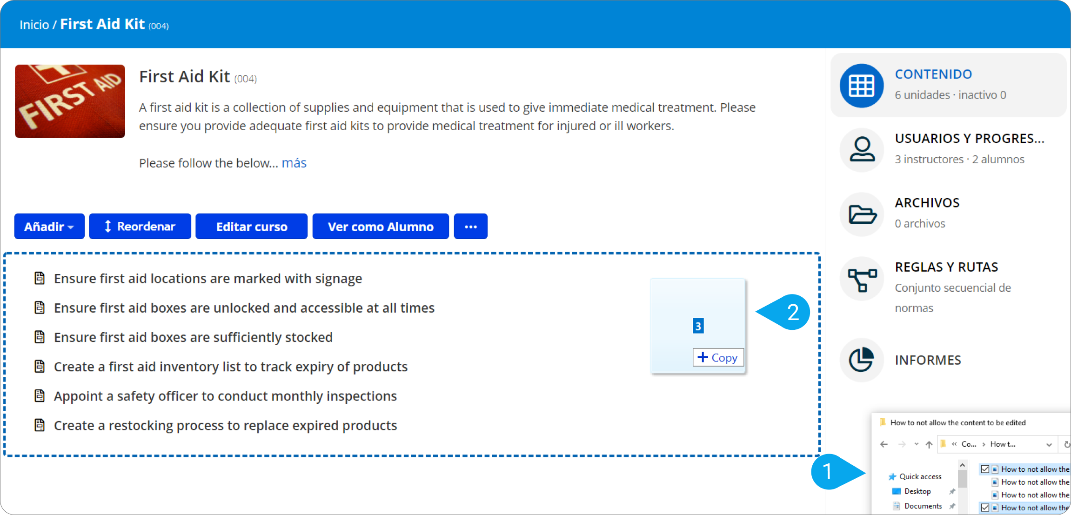Viewport: 1071px width, 515px height.
Task: Click the Editar curso button
Action: coord(251,227)
